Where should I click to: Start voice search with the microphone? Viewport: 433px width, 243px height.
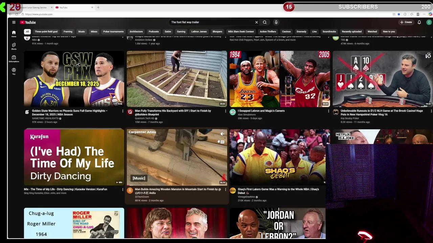point(276,22)
